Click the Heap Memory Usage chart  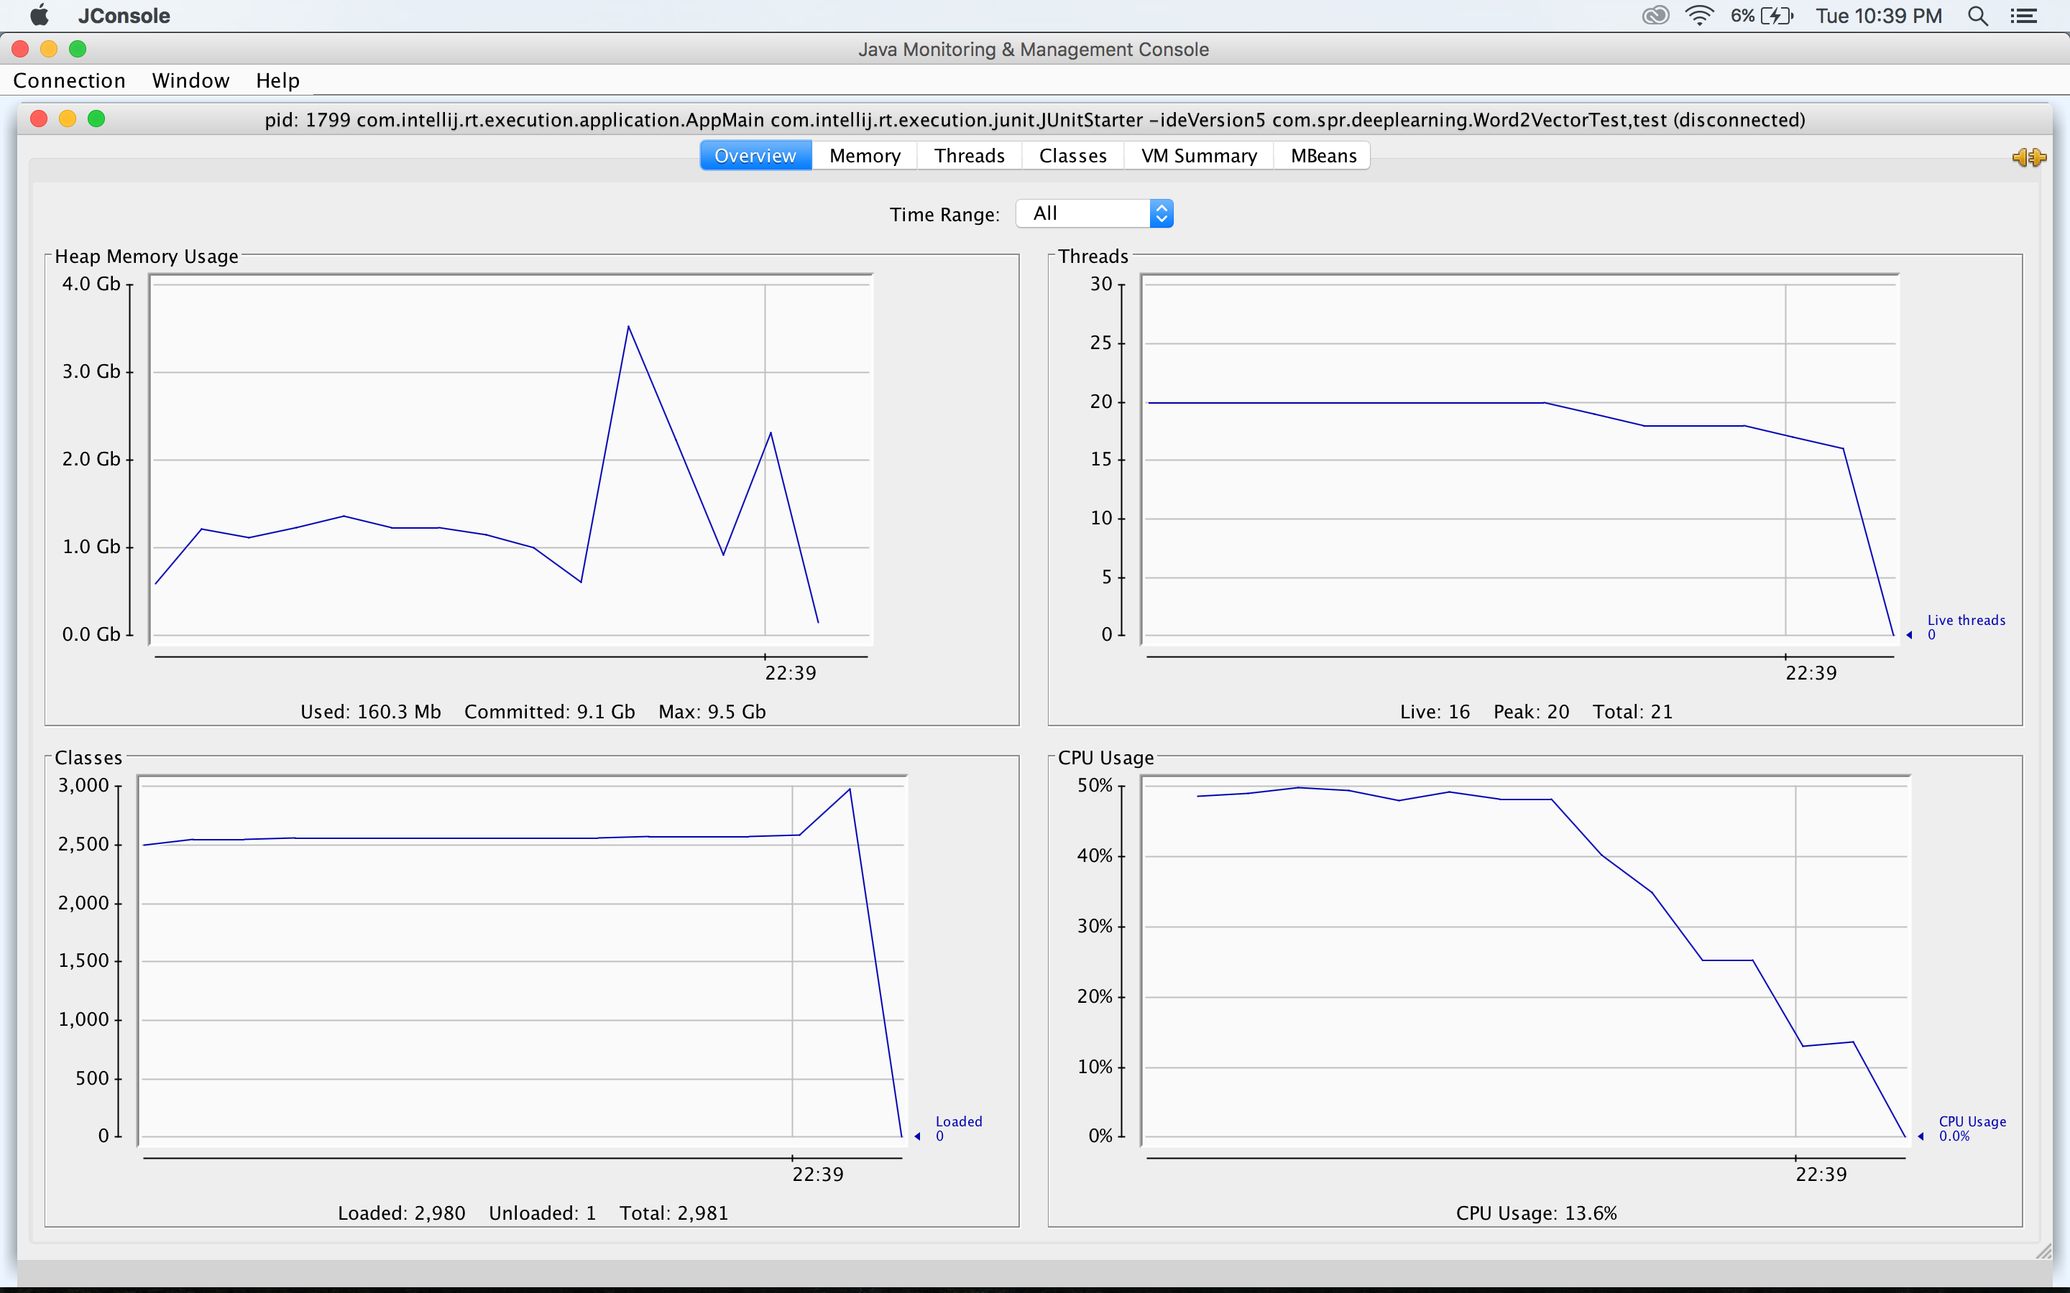click(x=510, y=459)
